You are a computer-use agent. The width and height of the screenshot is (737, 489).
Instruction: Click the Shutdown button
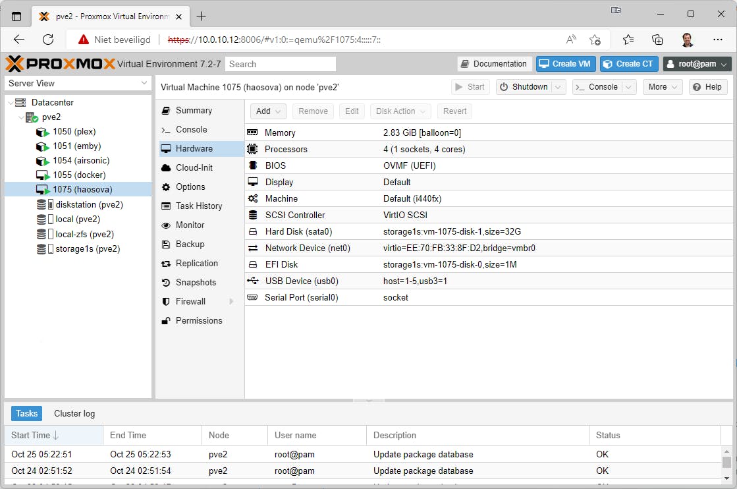(x=524, y=87)
